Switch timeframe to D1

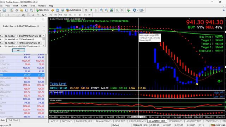(x=80, y=15)
